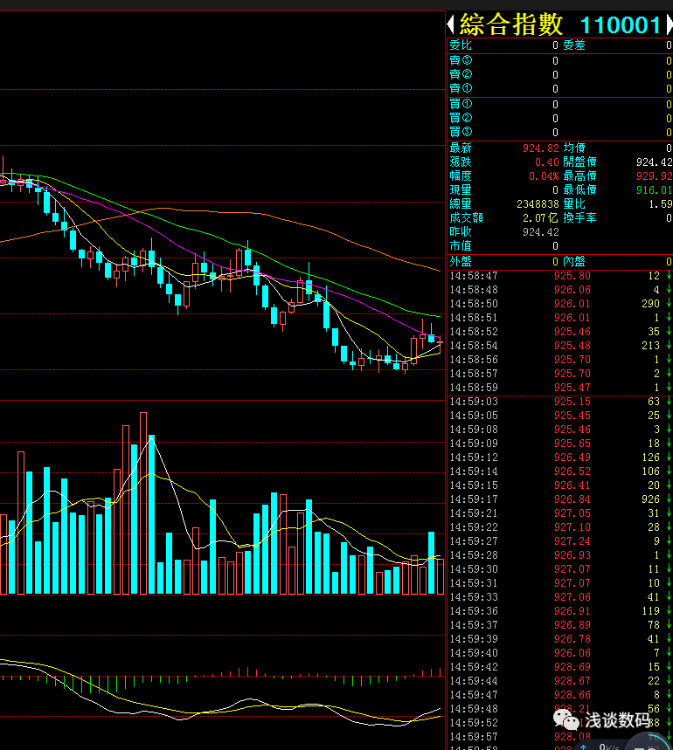Select the tick row at 14:59:47
673x750 pixels.
click(x=560, y=695)
